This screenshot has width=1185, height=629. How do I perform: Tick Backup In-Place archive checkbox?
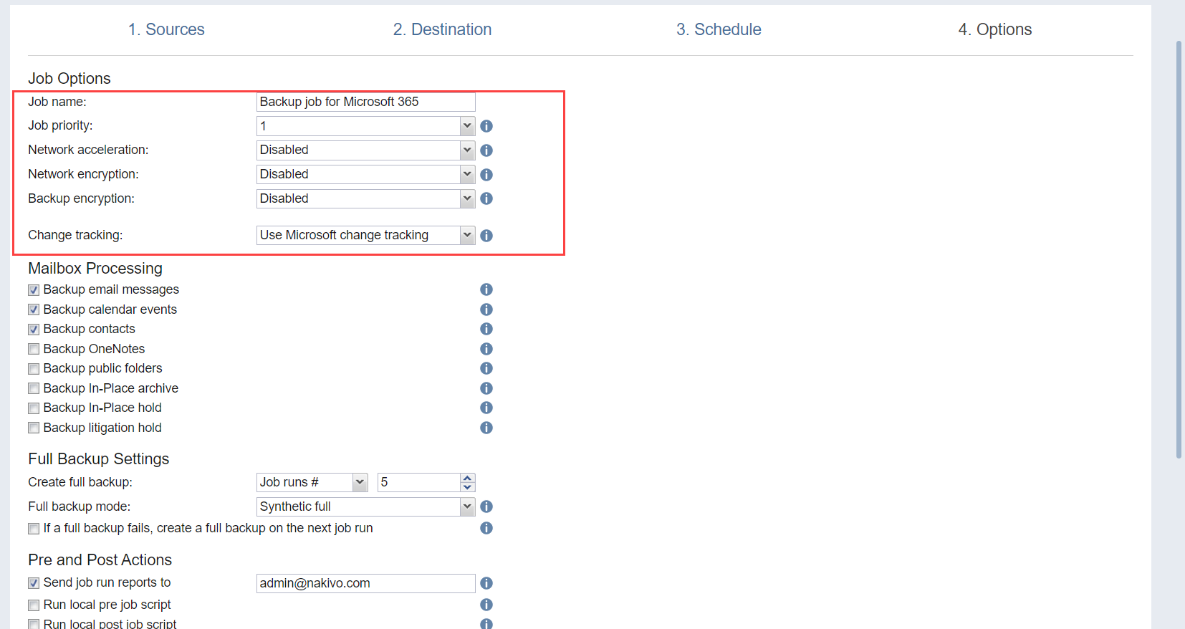[34, 388]
